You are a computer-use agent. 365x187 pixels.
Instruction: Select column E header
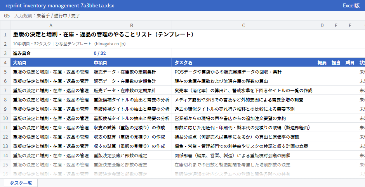[x=336, y=25]
